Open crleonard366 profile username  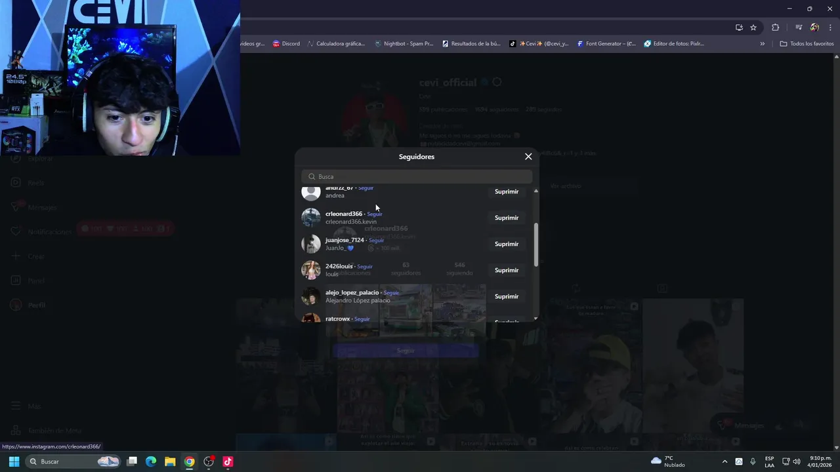tap(344, 214)
